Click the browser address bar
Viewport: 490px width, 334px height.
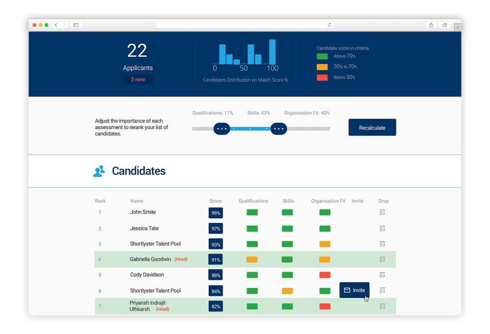[245, 24]
